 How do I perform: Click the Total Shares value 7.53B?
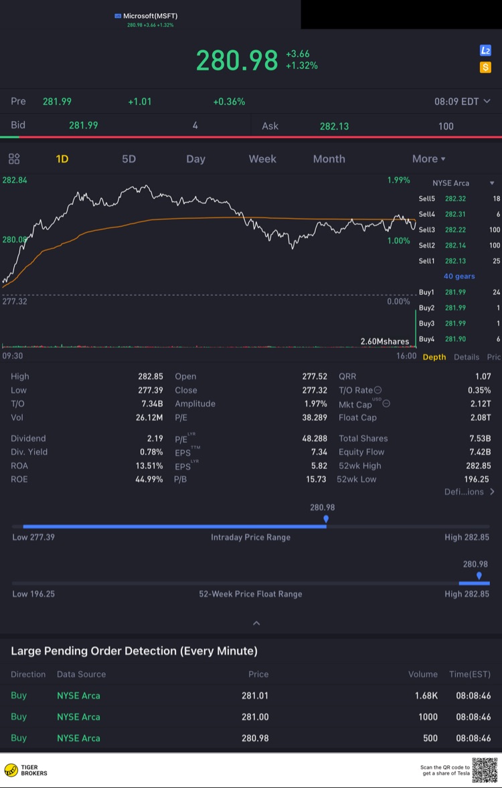480,438
